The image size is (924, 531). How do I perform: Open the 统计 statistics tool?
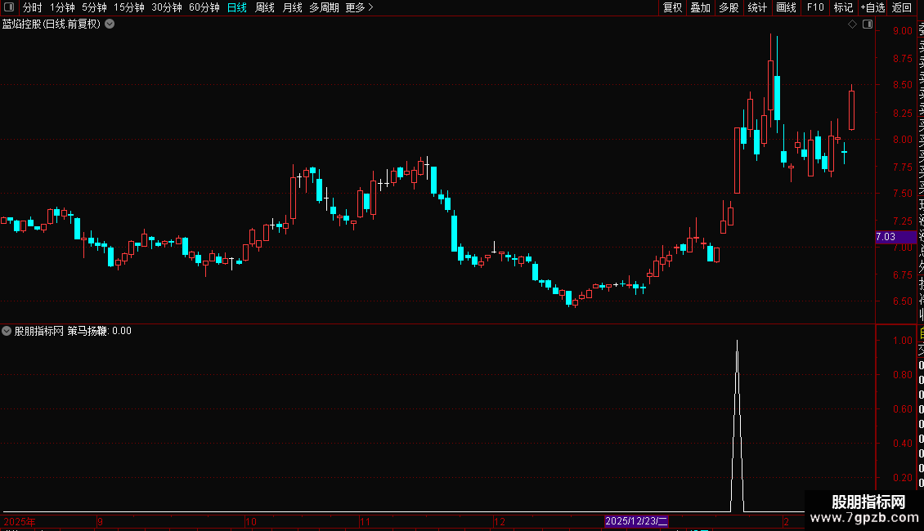pyautogui.click(x=757, y=7)
